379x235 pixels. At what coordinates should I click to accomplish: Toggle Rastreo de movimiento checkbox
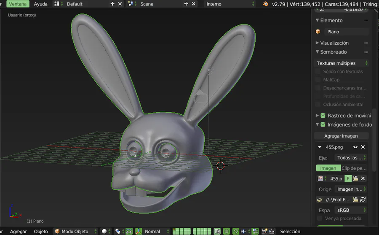323,116
